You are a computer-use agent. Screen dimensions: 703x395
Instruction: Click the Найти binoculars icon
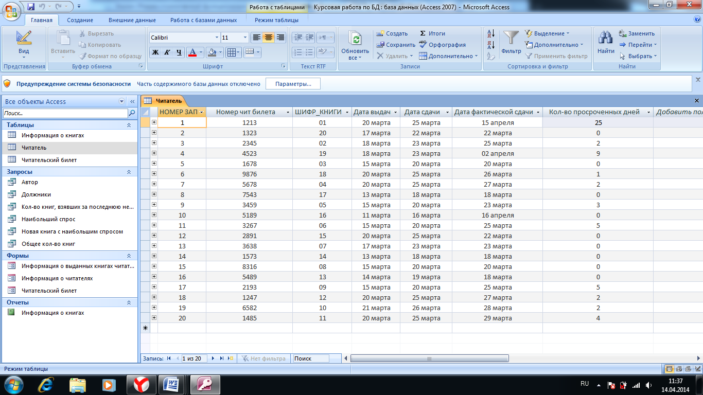coord(606,38)
